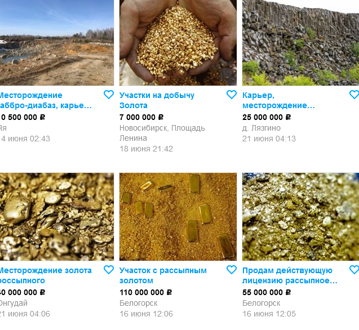Click close-up gold nuggets photo

tap(57, 217)
